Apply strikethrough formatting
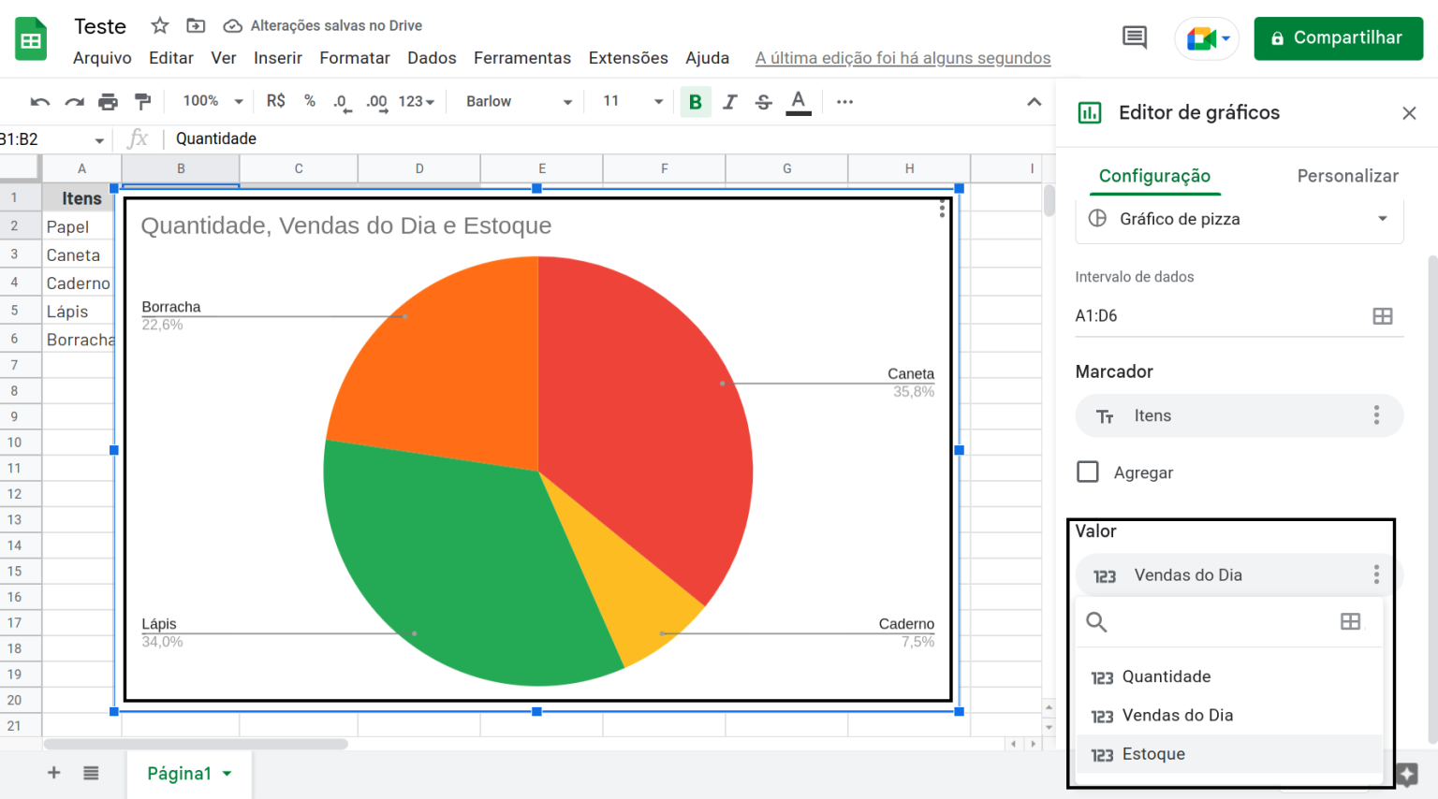 click(x=764, y=101)
